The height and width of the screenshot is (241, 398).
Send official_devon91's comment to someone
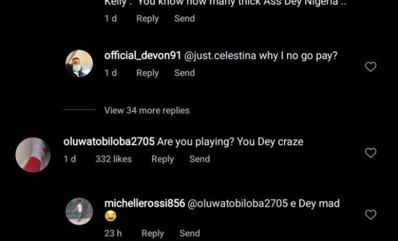click(185, 73)
